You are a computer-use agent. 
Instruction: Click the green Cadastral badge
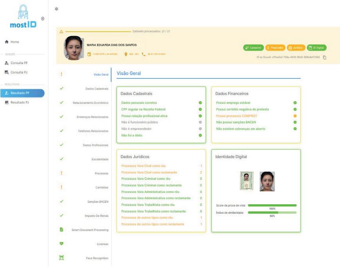[x=254, y=48]
